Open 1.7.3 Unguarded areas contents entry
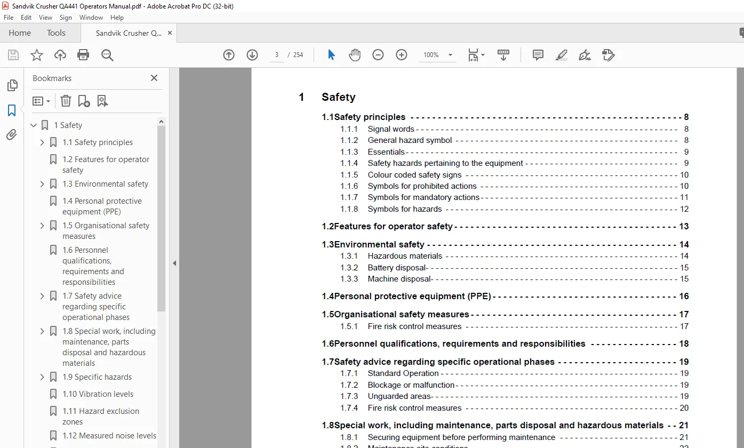 point(515,396)
